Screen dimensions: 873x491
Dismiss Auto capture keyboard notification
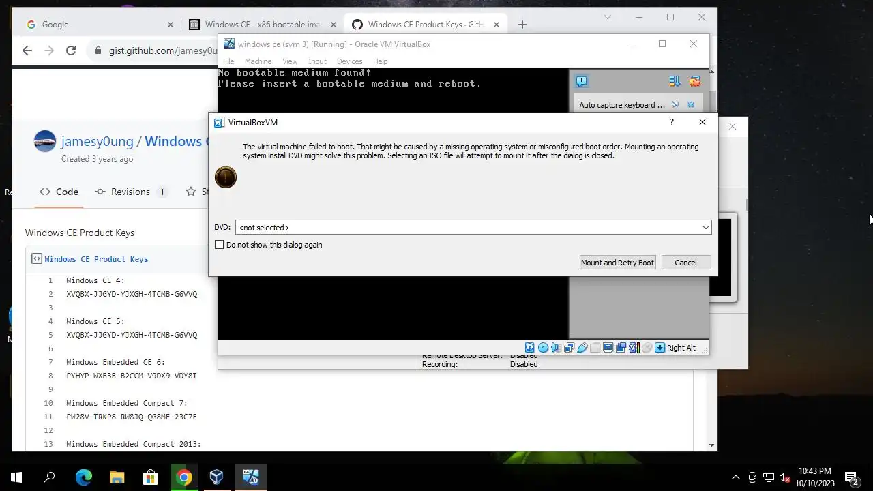[691, 105]
